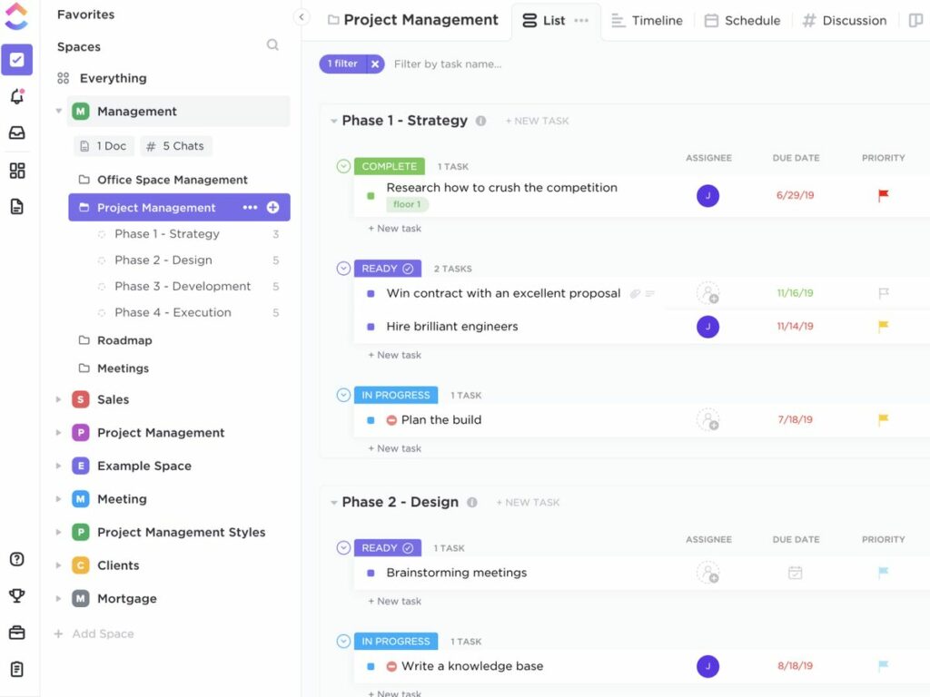Open the Notifications bell icon

[x=18, y=96]
